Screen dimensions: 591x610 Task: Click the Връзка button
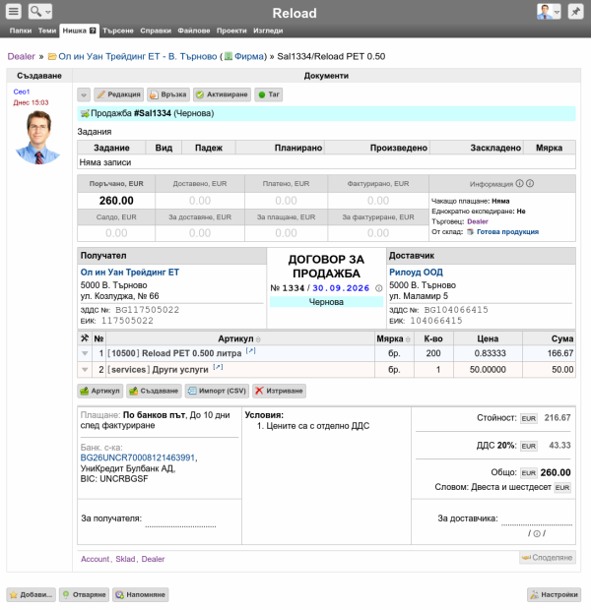(x=168, y=94)
